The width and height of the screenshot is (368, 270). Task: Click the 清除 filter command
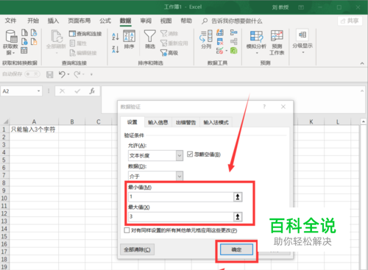pyautogui.click(x=169, y=34)
